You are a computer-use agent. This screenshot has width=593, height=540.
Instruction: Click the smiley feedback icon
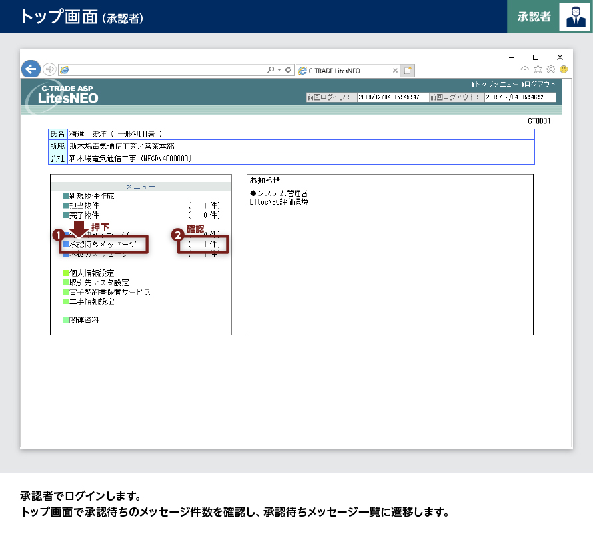coord(564,69)
